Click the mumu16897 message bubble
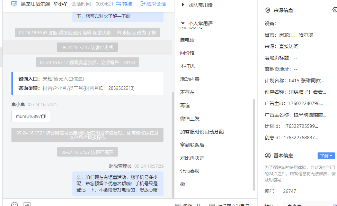This screenshot has width=337, height=206. tap(31, 116)
